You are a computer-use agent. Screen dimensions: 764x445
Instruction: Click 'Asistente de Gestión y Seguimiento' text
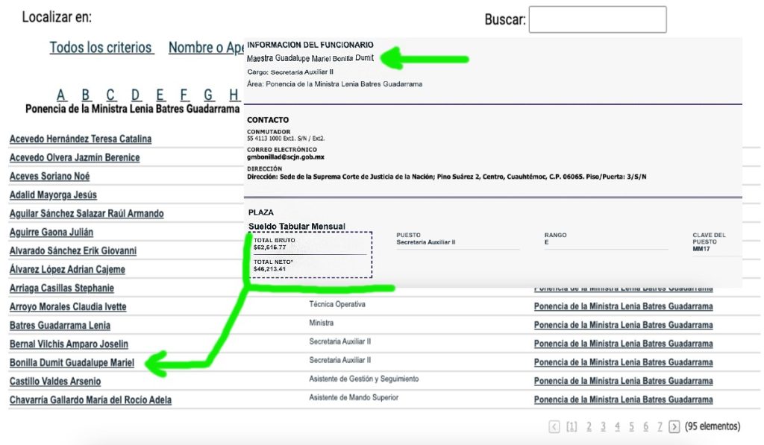click(364, 379)
